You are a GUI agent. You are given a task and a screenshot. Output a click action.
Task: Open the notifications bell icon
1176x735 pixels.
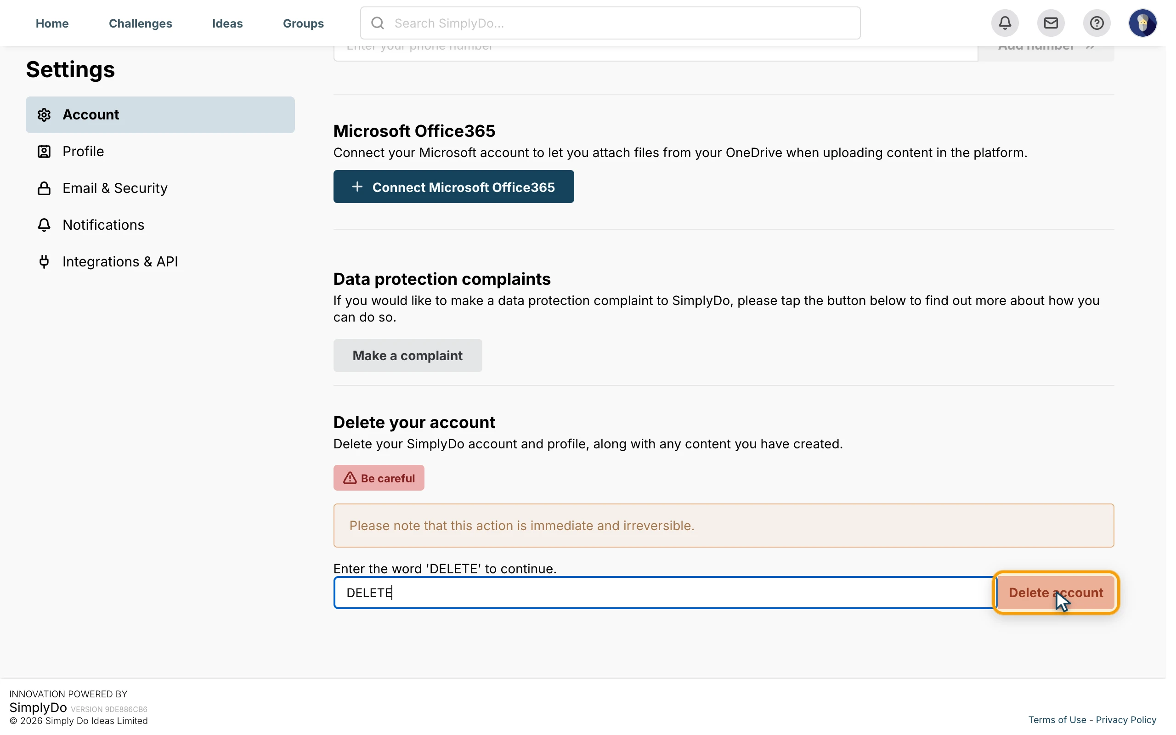(x=1005, y=23)
